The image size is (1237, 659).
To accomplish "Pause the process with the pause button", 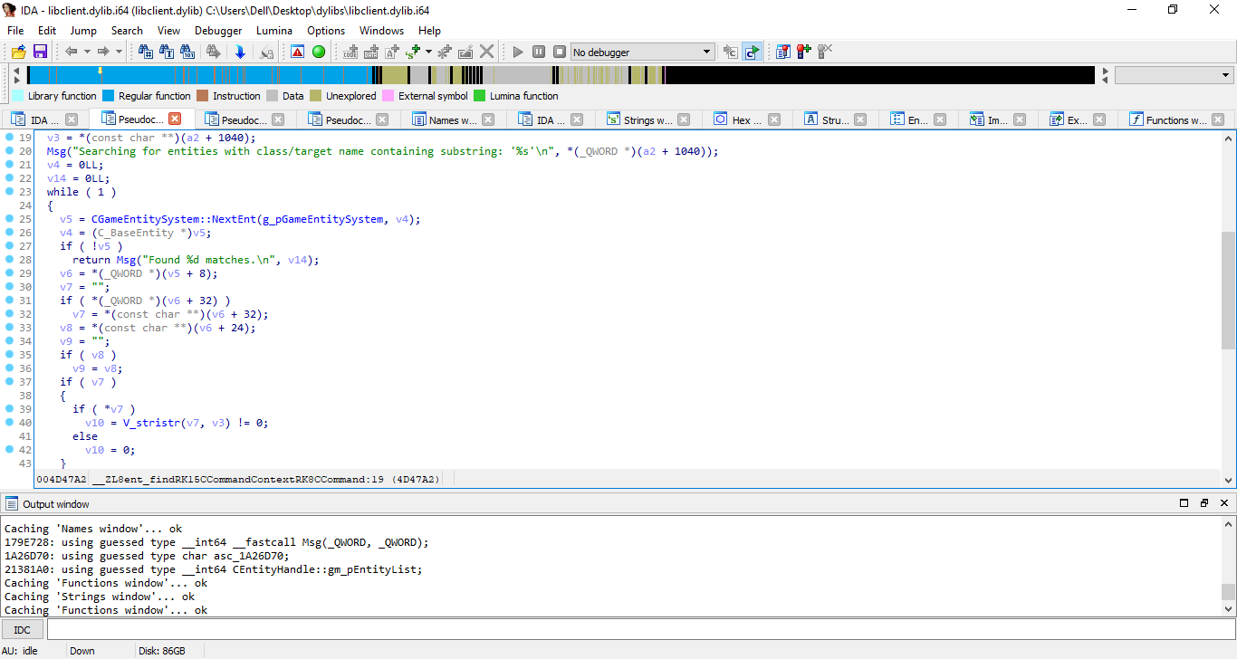I will (539, 52).
